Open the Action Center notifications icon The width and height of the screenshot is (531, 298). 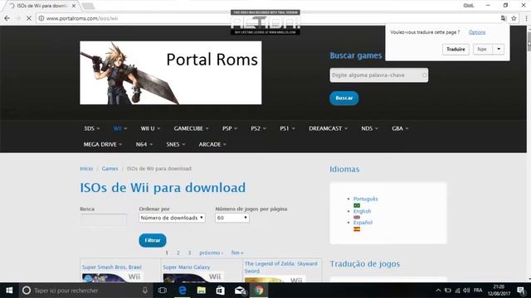tap(521, 291)
